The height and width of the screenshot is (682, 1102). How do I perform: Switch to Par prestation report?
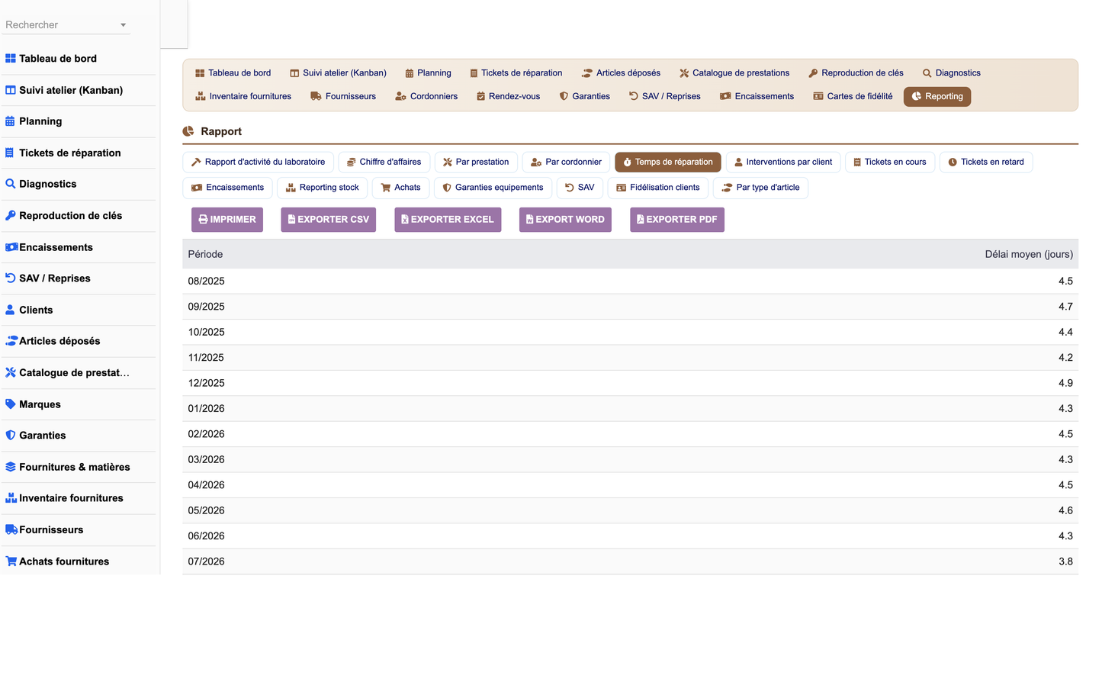pyautogui.click(x=476, y=162)
